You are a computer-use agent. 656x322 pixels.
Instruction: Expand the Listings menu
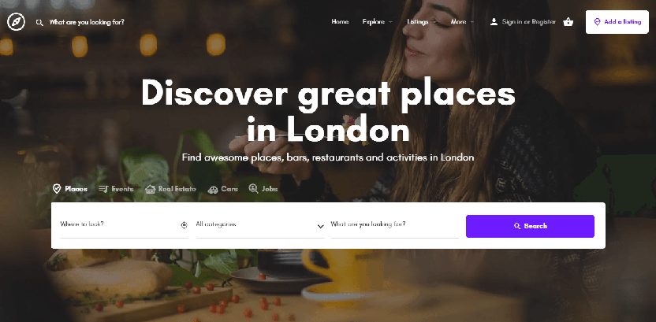422,22
